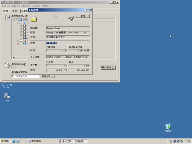This screenshot has width=192, height=144.
Task: Open the vpn desktop shortcut
Action: pyautogui.click(x=7, y=97)
